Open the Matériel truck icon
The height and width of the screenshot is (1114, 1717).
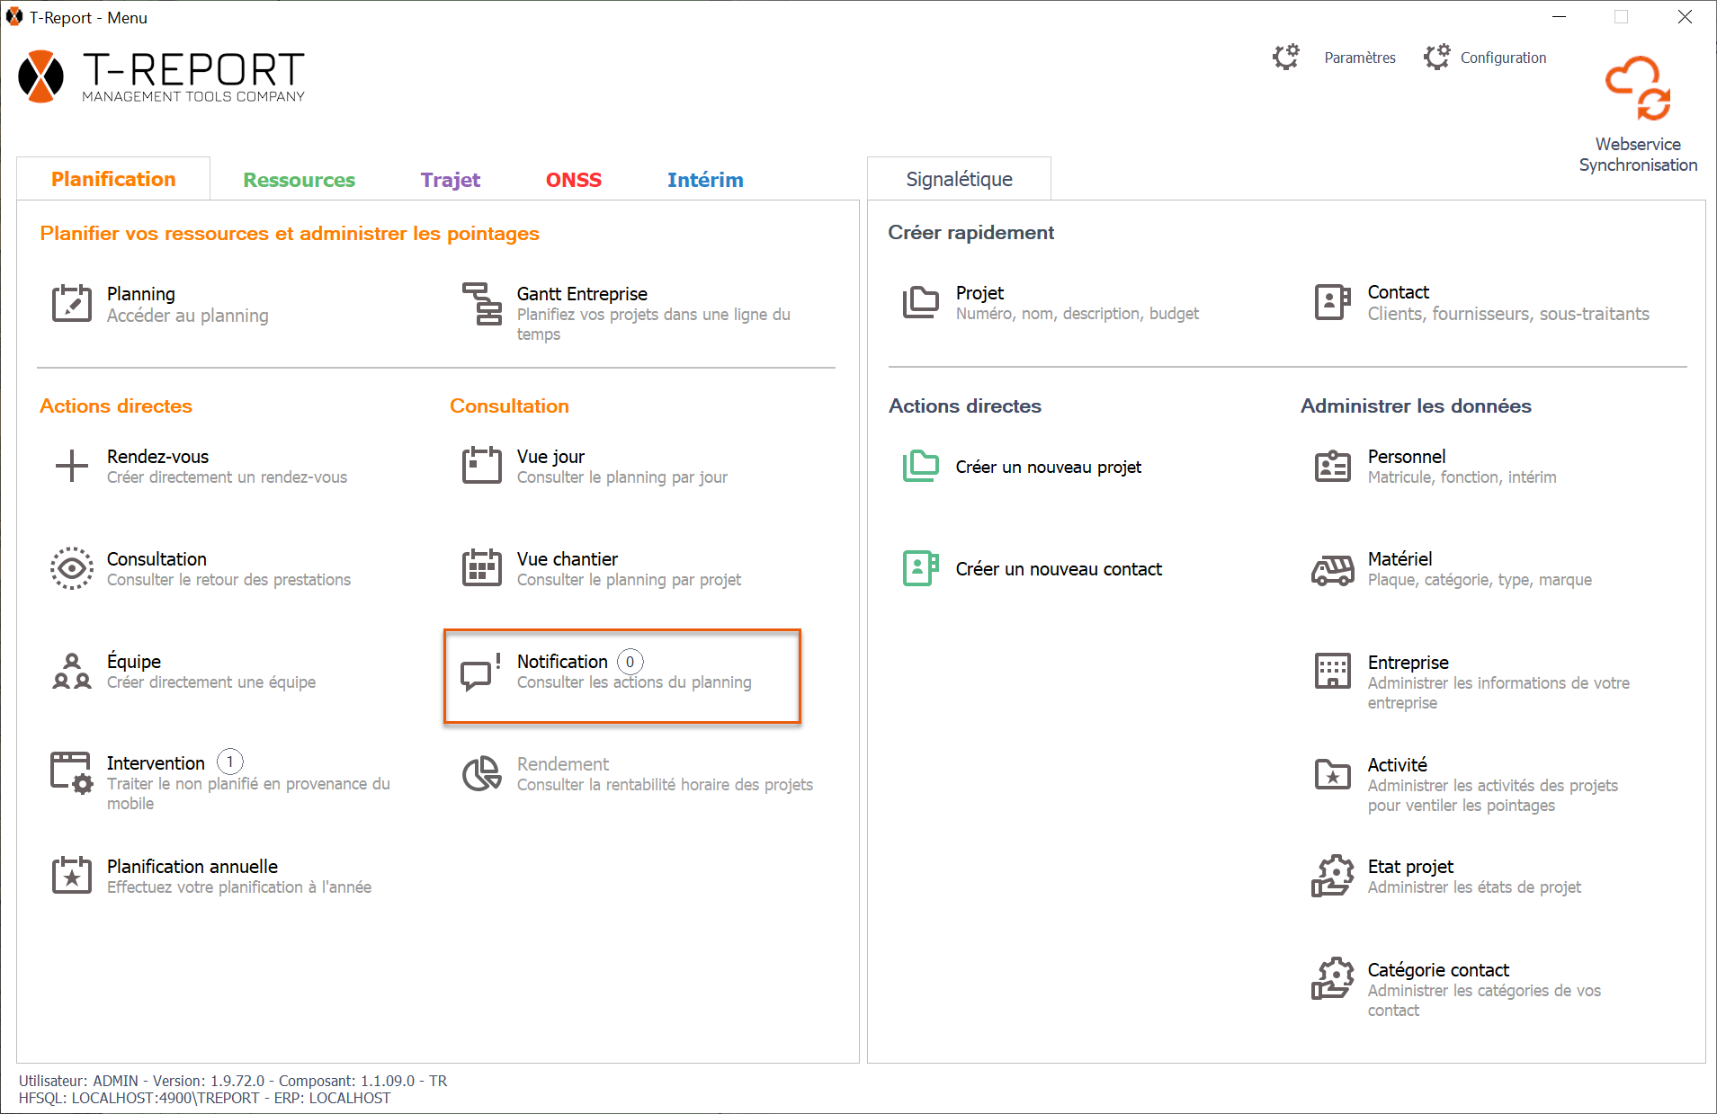(x=1332, y=569)
